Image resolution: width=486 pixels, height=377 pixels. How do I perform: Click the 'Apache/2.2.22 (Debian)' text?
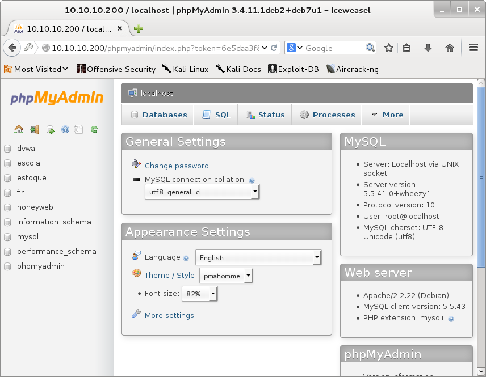(x=406, y=295)
